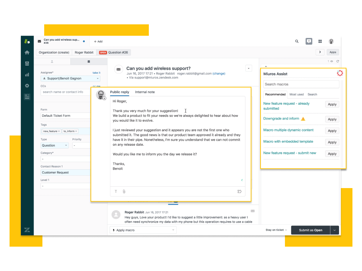Open the Views icon in sidebar
Screen dimensions: 362x271
click(x=27, y=64)
